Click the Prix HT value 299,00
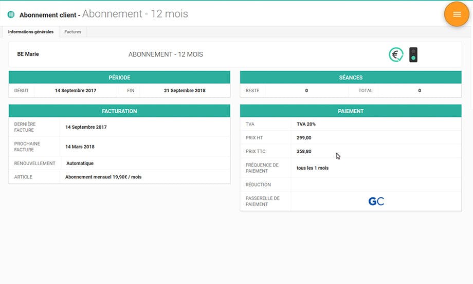 [304, 138]
